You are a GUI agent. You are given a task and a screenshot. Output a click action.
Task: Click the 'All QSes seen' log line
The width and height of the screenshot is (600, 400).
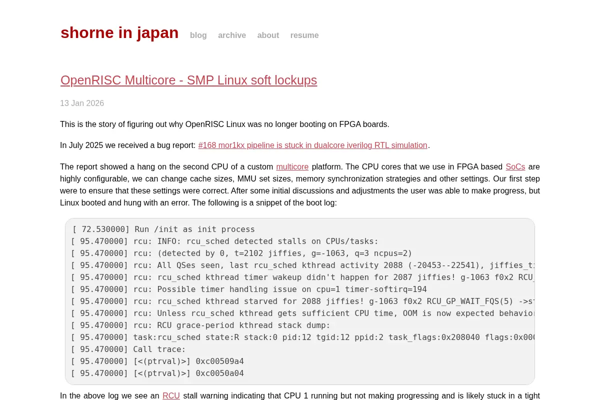[x=303, y=265]
